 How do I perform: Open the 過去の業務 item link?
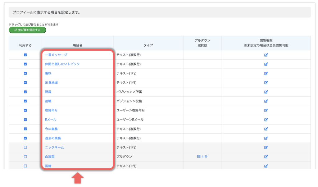coord(53,138)
